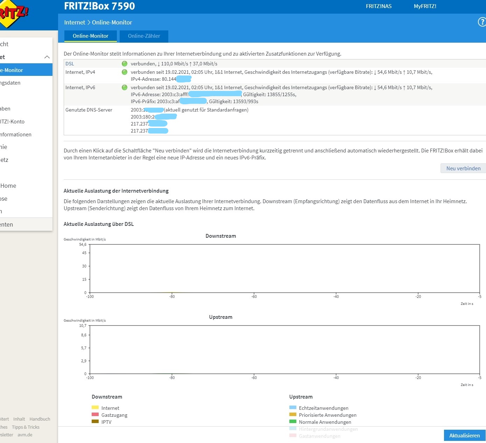This screenshot has width=486, height=443.
Task: Click the brown IPTV legend swatch
Action: point(95,421)
